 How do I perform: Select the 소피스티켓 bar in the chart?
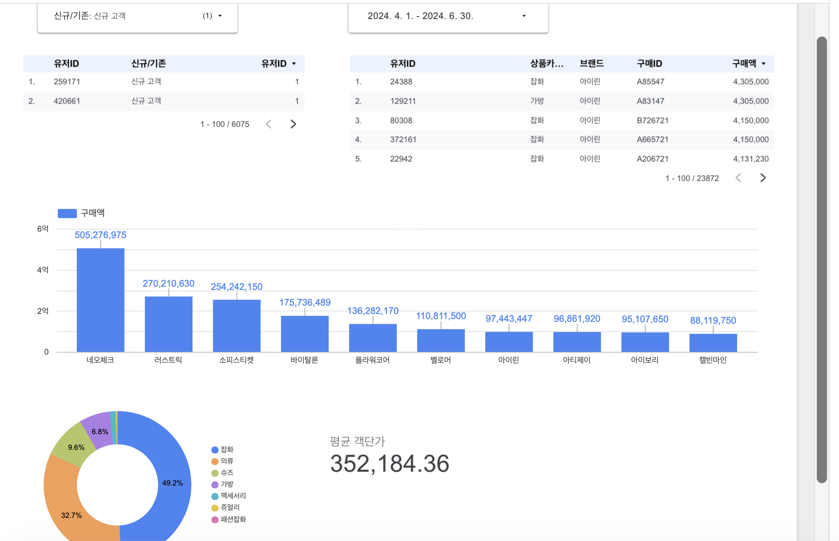pos(236,326)
